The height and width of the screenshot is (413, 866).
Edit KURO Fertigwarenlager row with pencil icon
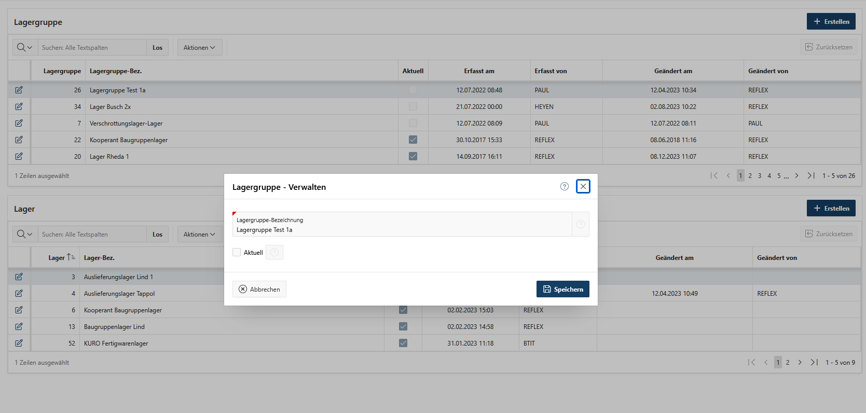click(x=19, y=343)
